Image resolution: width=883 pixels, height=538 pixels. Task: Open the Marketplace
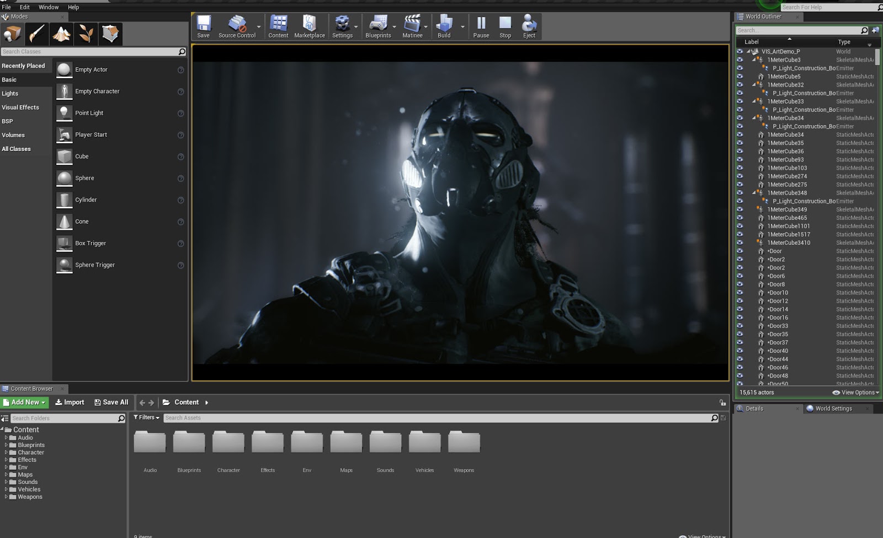309,25
